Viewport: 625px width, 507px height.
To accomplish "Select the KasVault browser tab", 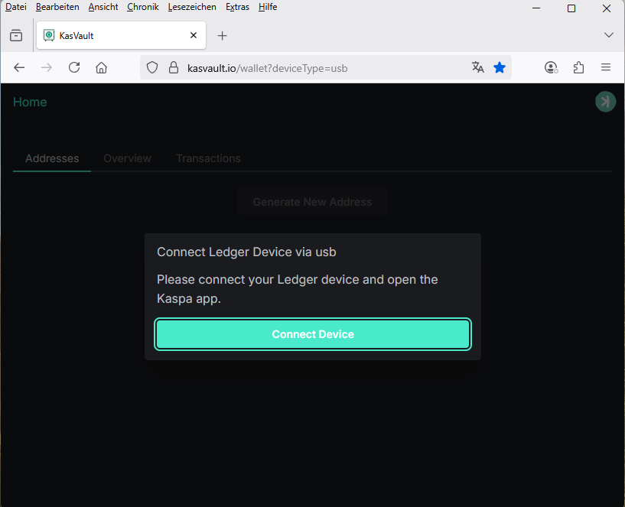I will [121, 35].
